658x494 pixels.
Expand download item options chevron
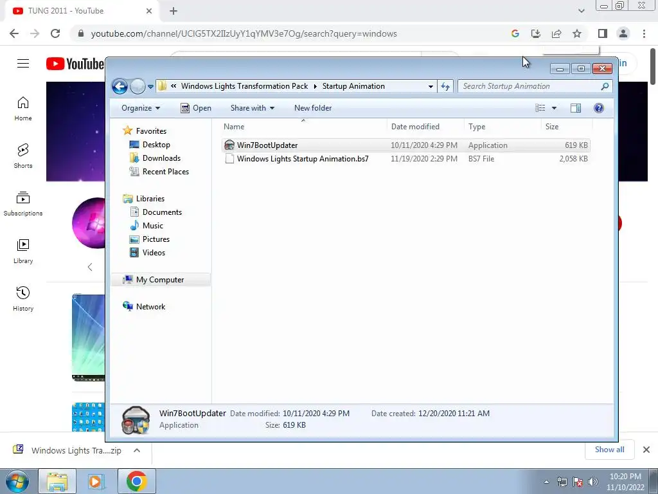point(137,450)
